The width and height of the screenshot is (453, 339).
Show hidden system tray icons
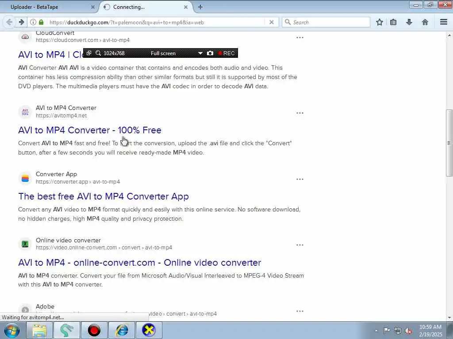tap(376, 331)
